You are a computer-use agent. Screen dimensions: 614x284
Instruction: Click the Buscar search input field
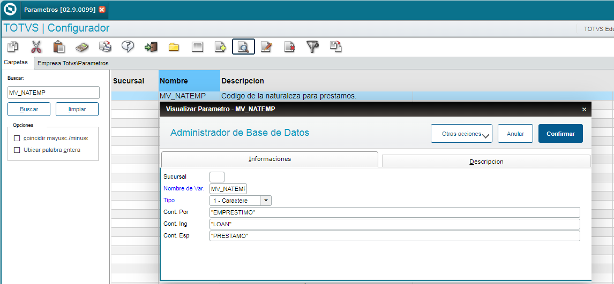54,93
